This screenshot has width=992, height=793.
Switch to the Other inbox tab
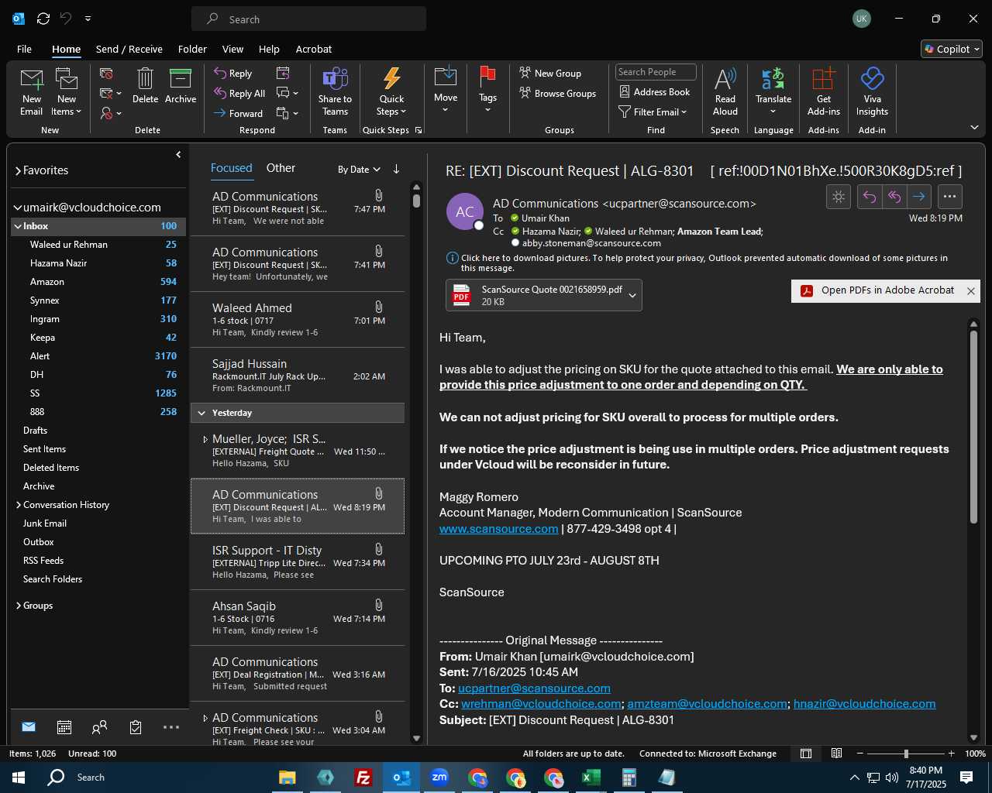pyautogui.click(x=281, y=168)
